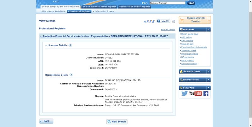Open Trademark check link
The image size is (252, 127).
click(x=189, y=51)
